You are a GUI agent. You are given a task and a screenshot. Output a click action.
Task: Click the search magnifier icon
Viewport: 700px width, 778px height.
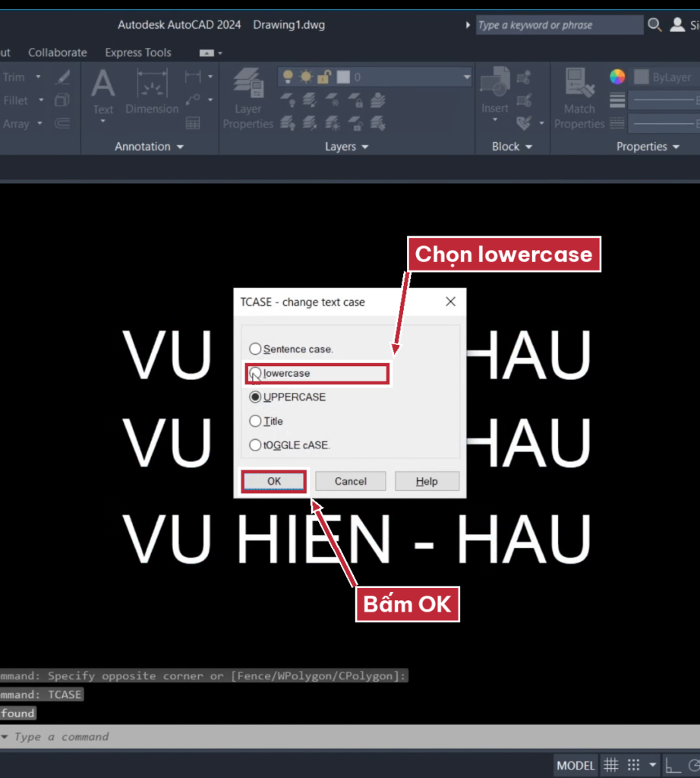pos(654,25)
